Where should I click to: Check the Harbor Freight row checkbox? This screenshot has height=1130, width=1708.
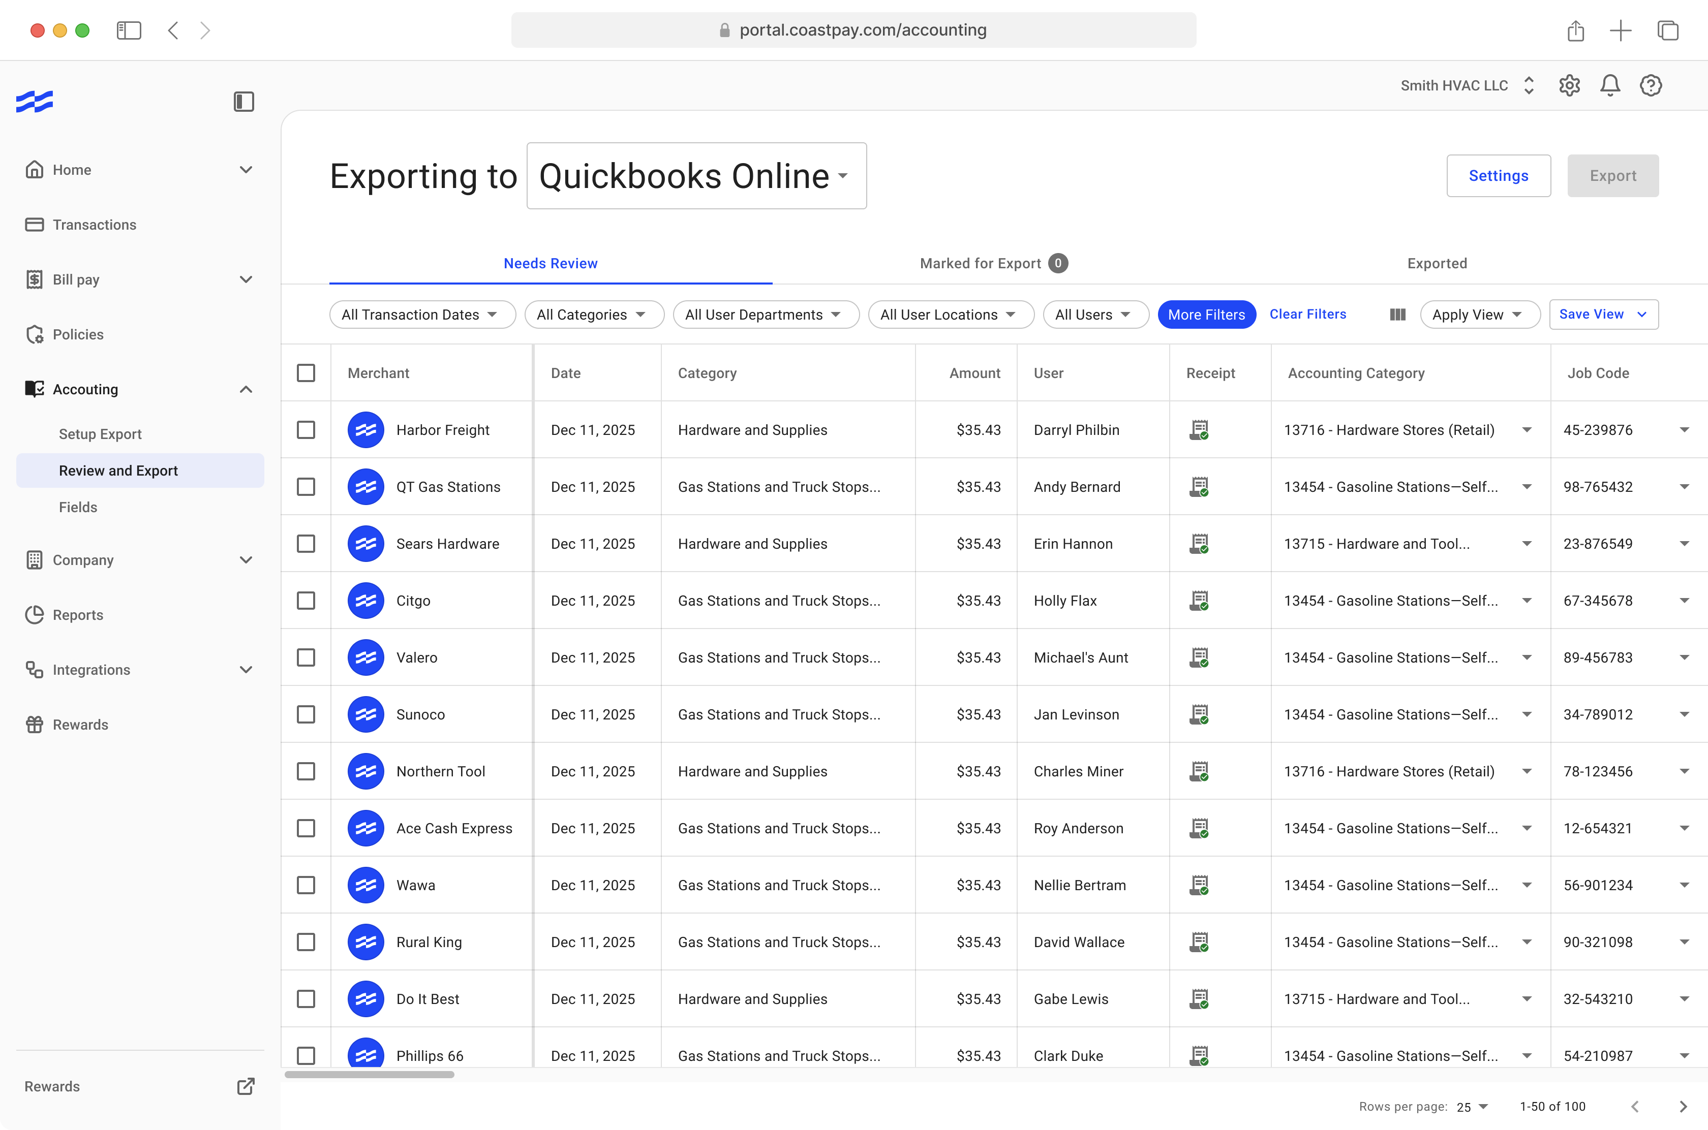pyautogui.click(x=306, y=429)
